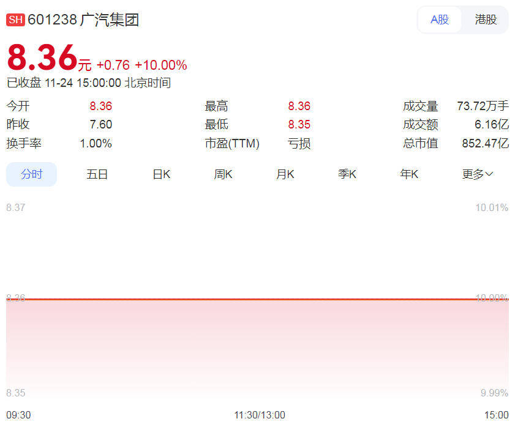This screenshot has width=518, height=427.
Task: Open the 日K chart tab
Action: [x=161, y=174]
